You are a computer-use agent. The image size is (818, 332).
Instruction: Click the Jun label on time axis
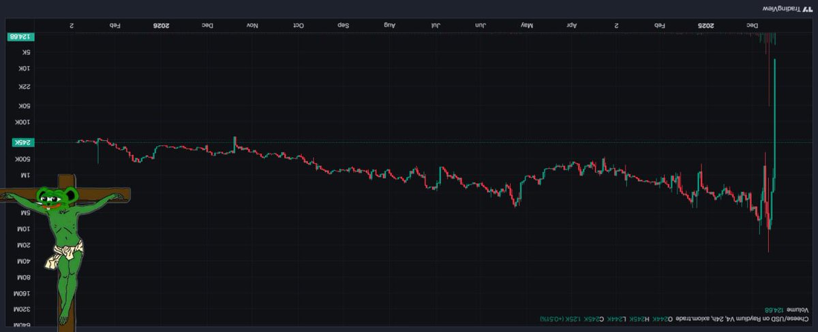[481, 25]
